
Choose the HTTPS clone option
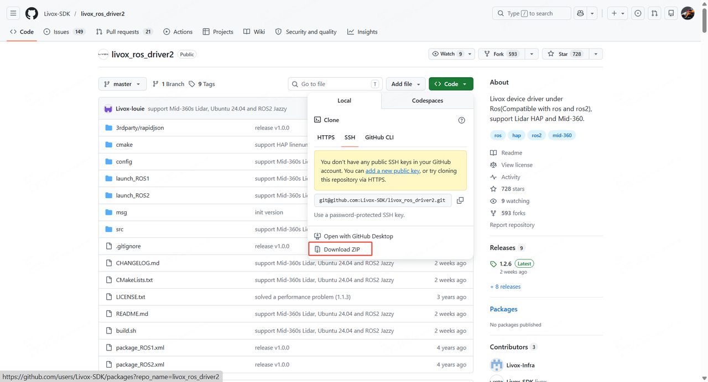326,137
